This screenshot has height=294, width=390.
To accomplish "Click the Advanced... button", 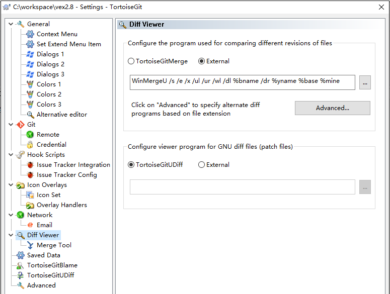I will [x=333, y=108].
